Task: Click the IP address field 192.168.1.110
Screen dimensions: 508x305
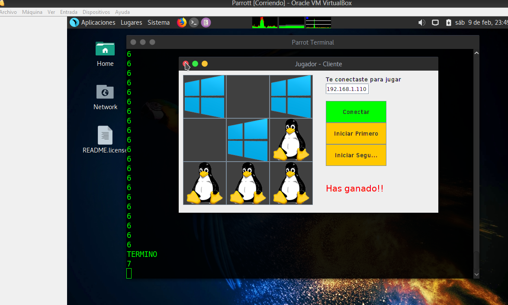Action: pyautogui.click(x=347, y=89)
